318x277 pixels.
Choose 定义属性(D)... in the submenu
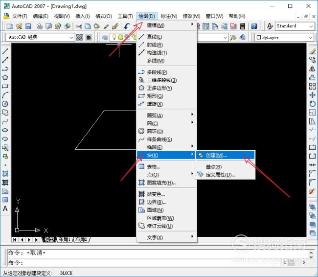(225, 175)
